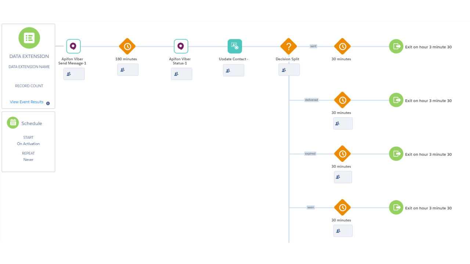Viewport: 470px width, 264px height.
Task: Open the Apifon Viber Status-1 activity
Action: 181,47
